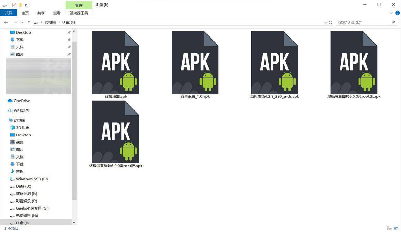
Task: Click the magnifying glass search icon
Action: (393, 22)
